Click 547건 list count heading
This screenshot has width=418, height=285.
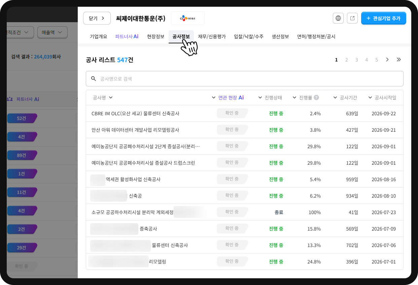tap(125, 60)
